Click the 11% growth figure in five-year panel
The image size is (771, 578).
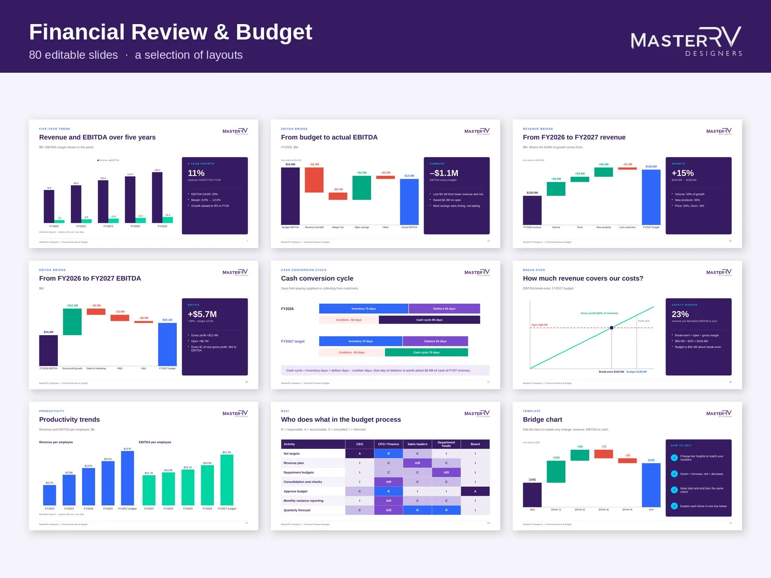[x=196, y=173]
